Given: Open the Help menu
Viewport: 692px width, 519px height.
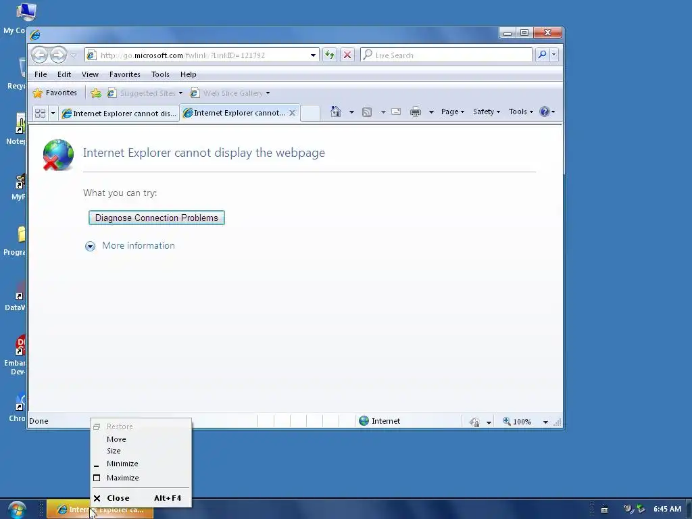Looking at the screenshot, I should point(188,74).
